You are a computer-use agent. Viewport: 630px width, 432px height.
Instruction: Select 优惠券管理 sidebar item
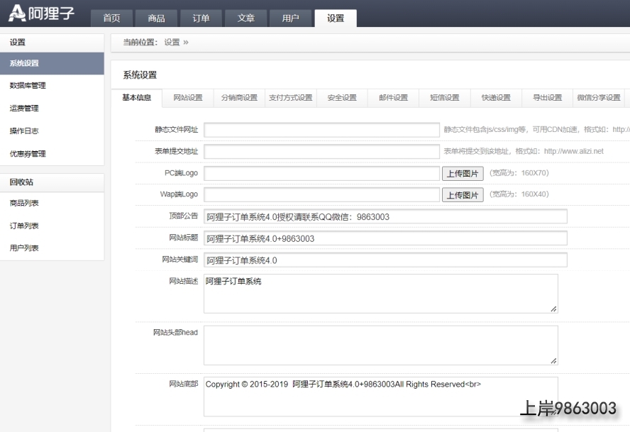[x=28, y=154]
